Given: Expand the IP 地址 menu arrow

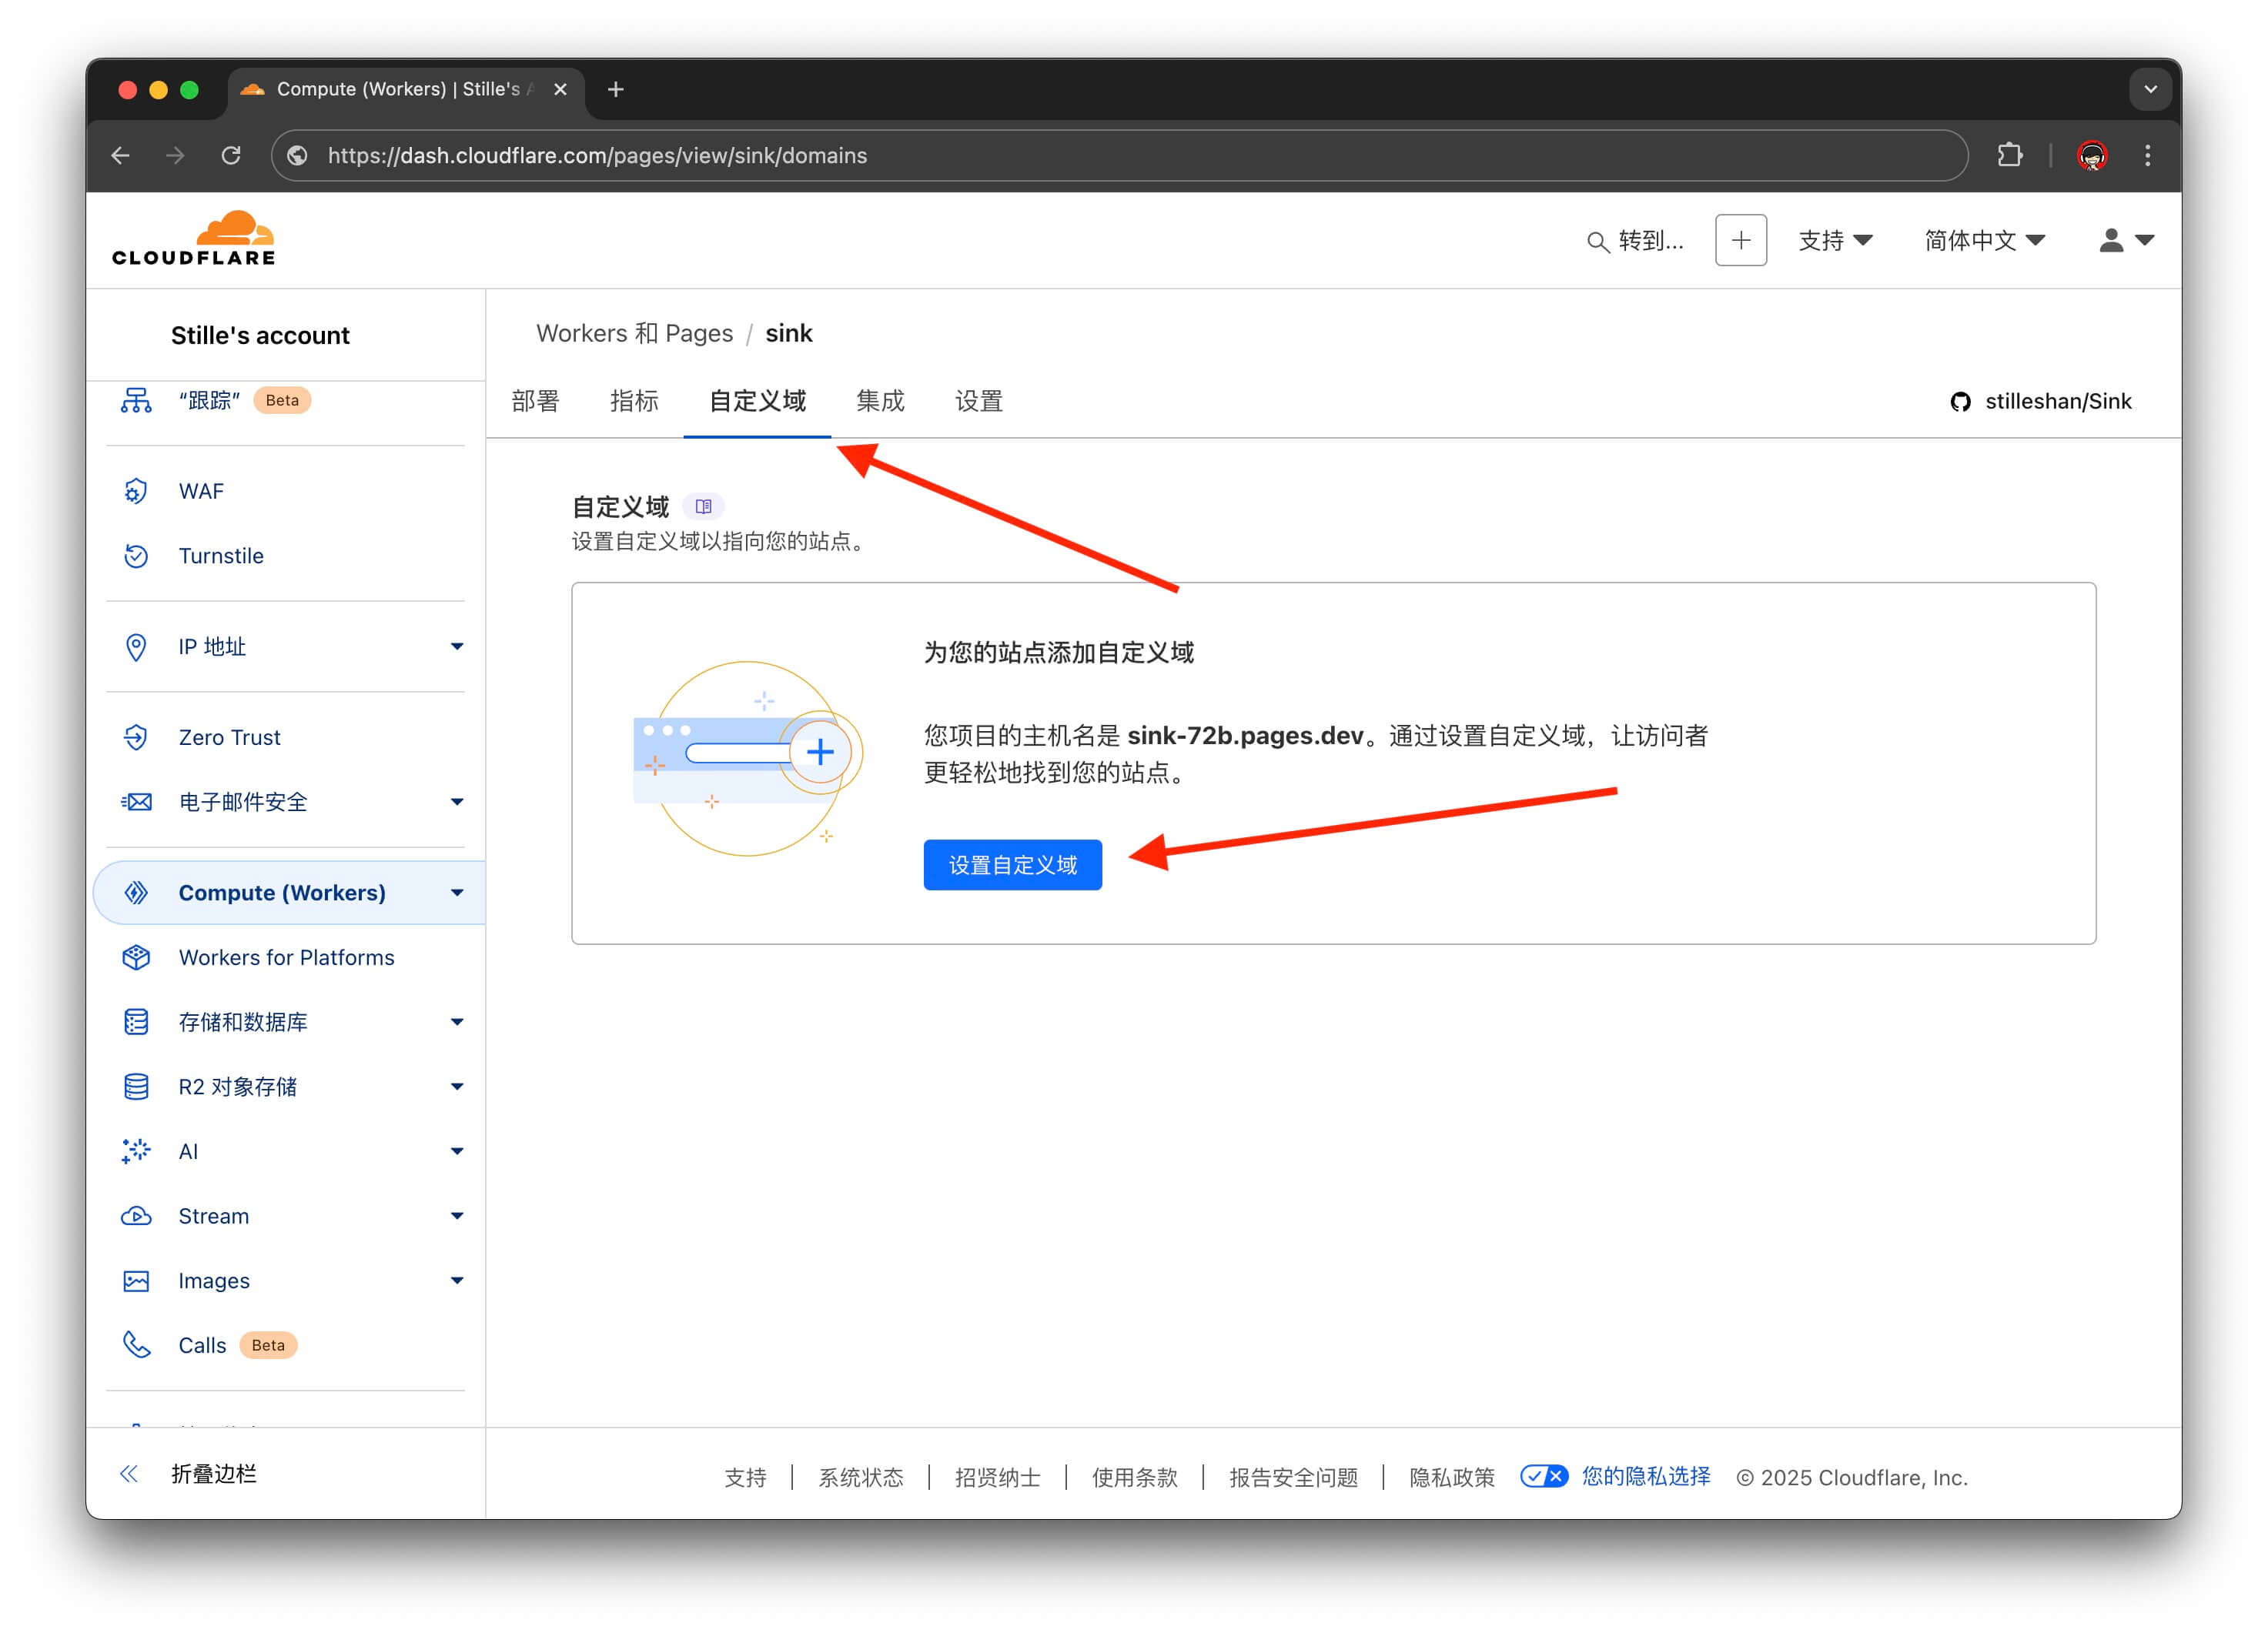Looking at the screenshot, I should coord(457,646).
